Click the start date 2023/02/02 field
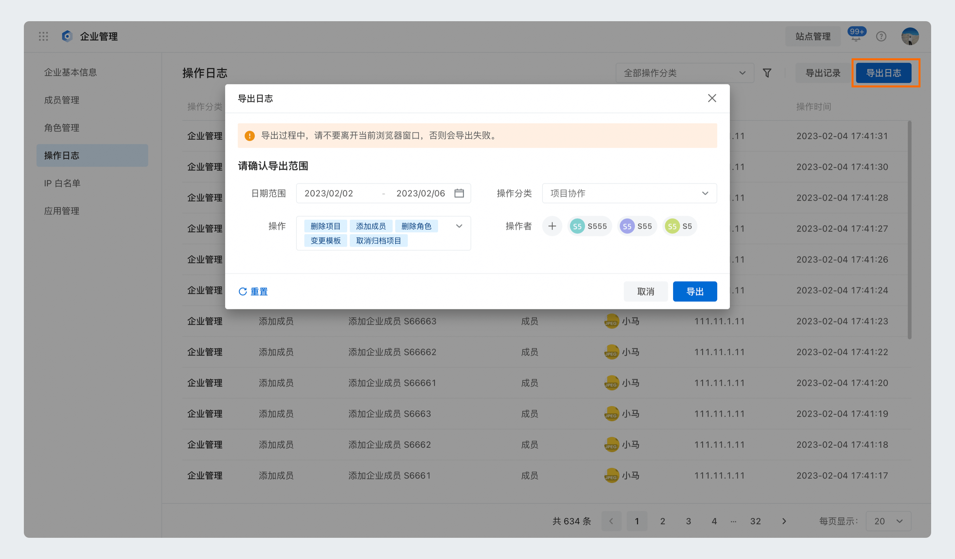The image size is (955, 559). click(329, 193)
